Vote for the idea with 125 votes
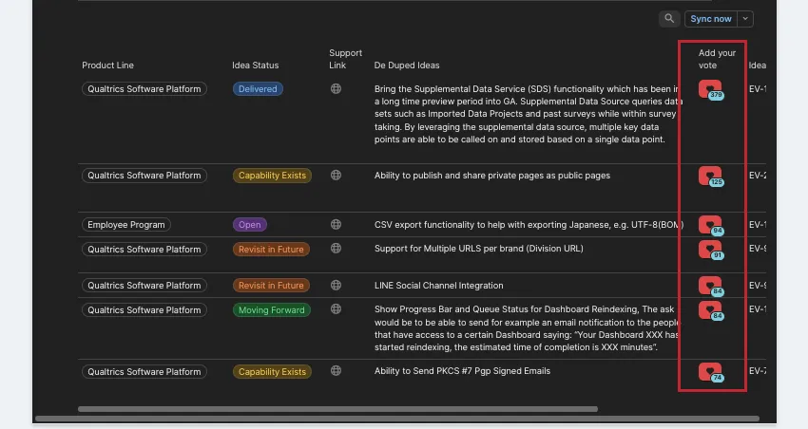This screenshot has height=429, width=808. coord(709,175)
